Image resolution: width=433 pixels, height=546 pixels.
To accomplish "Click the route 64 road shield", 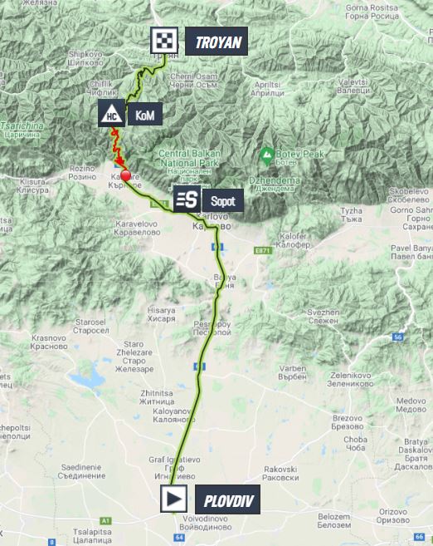I will (178, 538).
